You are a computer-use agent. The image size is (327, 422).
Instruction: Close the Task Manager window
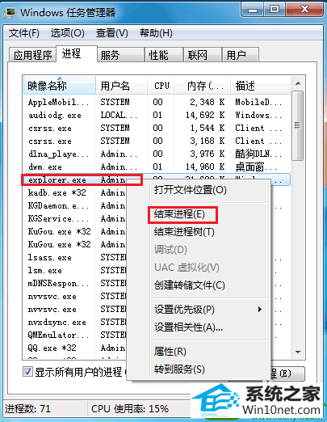point(304,10)
